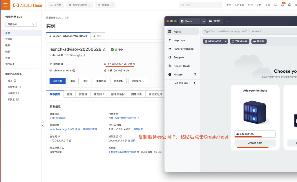Open the Alibaba Cloud hamburger menu
This screenshot has height=182, width=297.
click(5, 5)
